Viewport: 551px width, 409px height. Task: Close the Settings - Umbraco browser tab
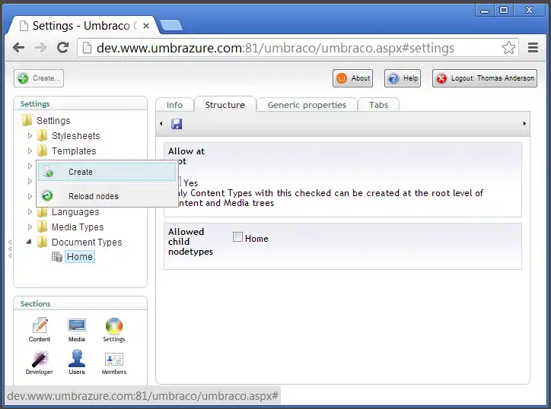[146, 26]
